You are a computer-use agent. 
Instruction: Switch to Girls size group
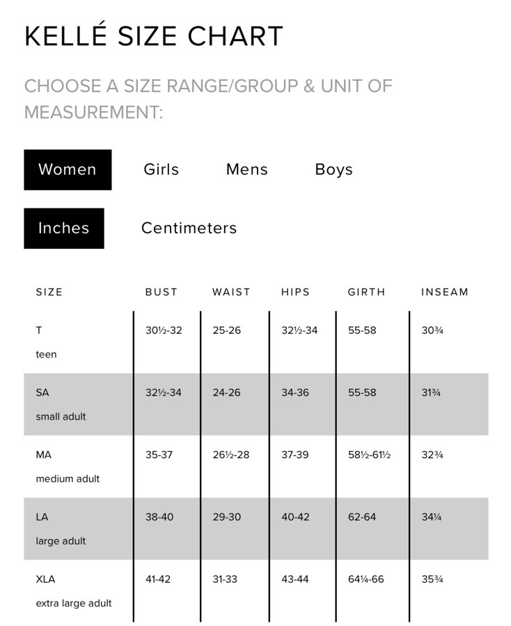[162, 169]
